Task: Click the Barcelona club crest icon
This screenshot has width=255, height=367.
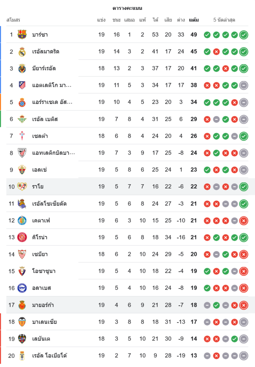Action: click(22, 34)
